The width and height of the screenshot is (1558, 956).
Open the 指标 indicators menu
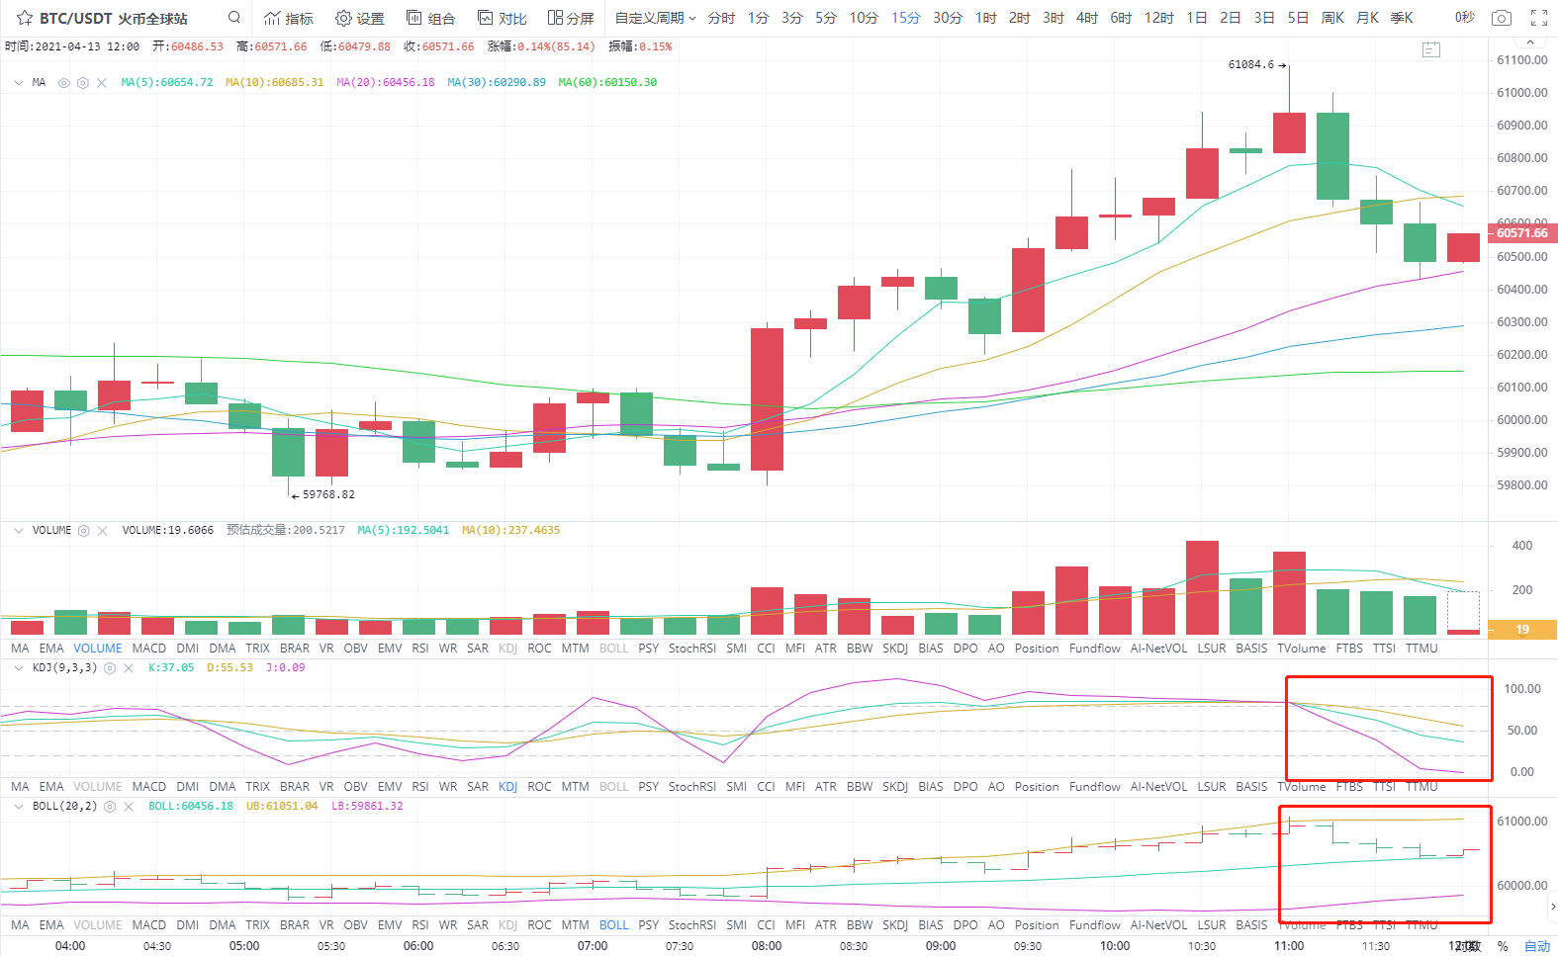289,18
